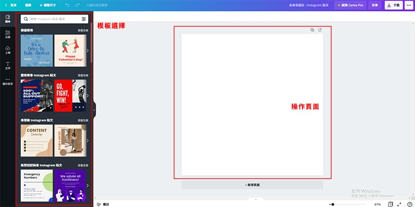Click the duplicate page icon above canvas

tap(312, 30)
